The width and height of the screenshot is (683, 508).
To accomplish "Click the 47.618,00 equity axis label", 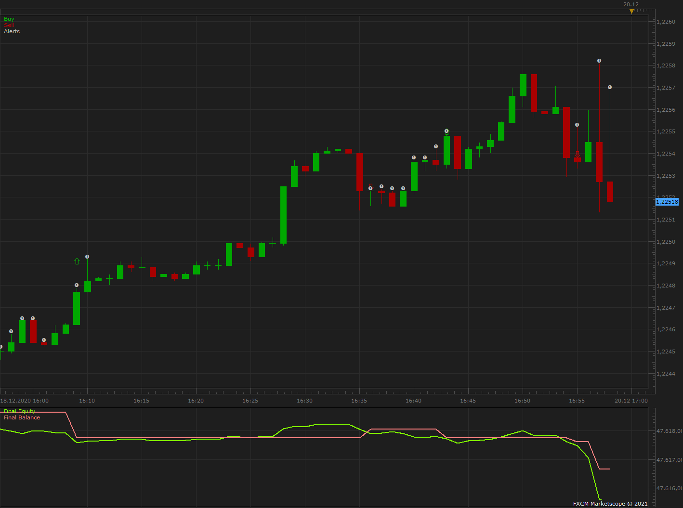I will (x=670, y=431).
